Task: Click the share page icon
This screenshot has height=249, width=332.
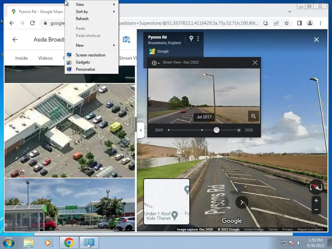Action: tap(276, 23)
